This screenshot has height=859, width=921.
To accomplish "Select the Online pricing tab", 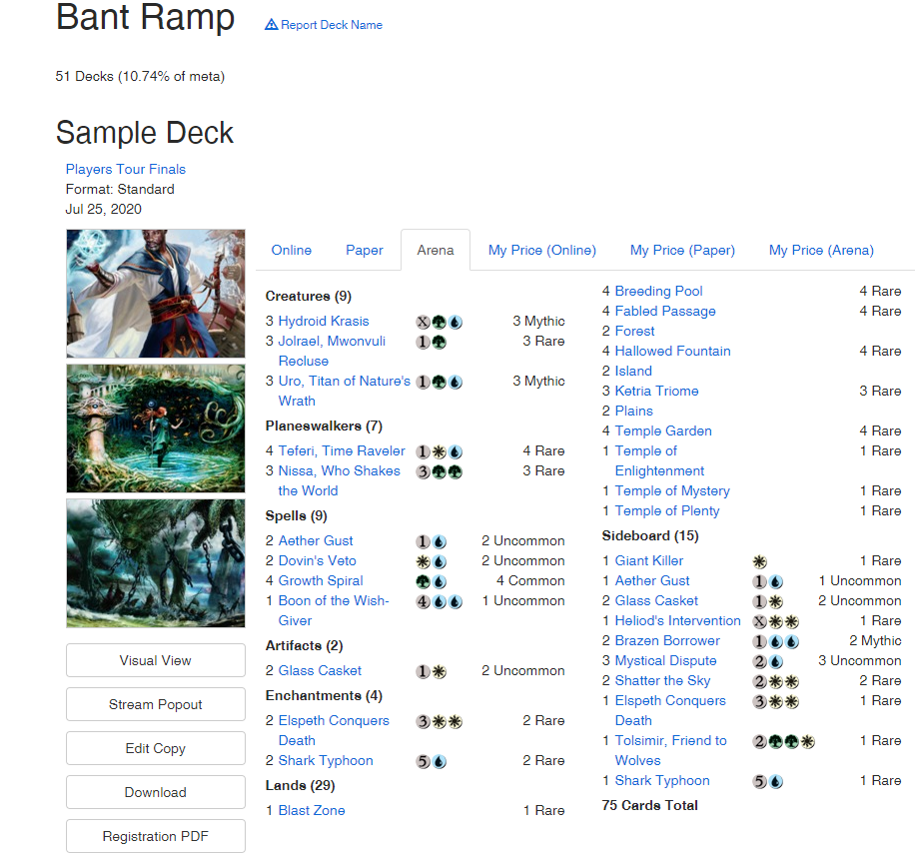I will tap(291, 251).
